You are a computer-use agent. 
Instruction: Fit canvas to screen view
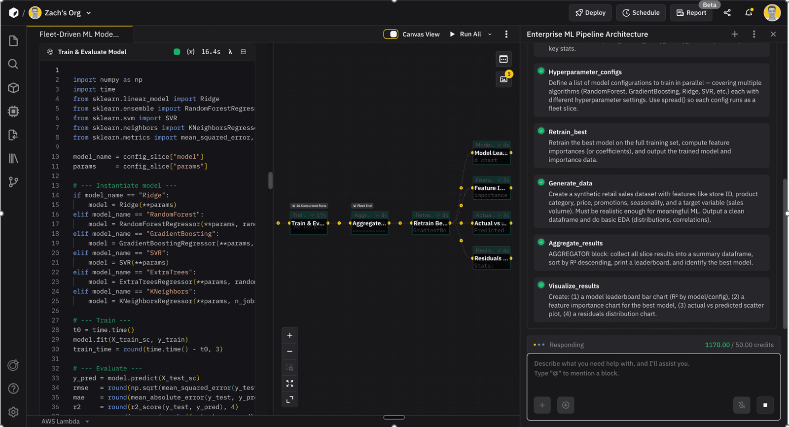[x=289, y=383]
